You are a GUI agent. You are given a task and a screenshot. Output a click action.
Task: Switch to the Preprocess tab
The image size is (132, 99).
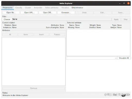tap(7, 8)
